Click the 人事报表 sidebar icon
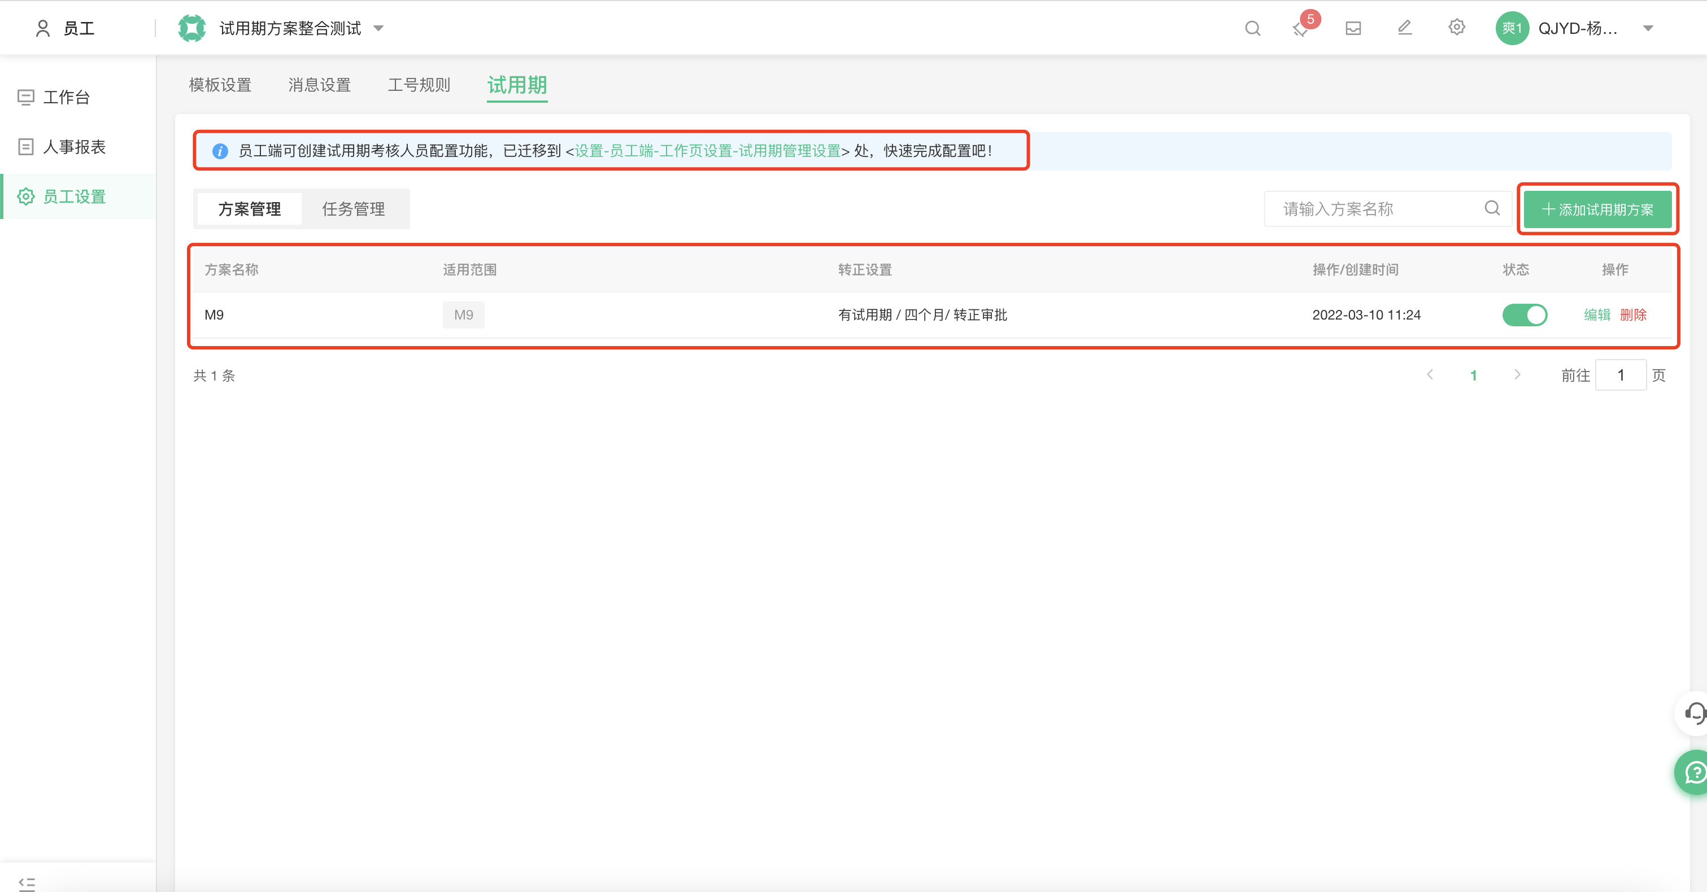The height and width of the screenshot is (892, 1707). pyautogui.click(x=26, y=147)
